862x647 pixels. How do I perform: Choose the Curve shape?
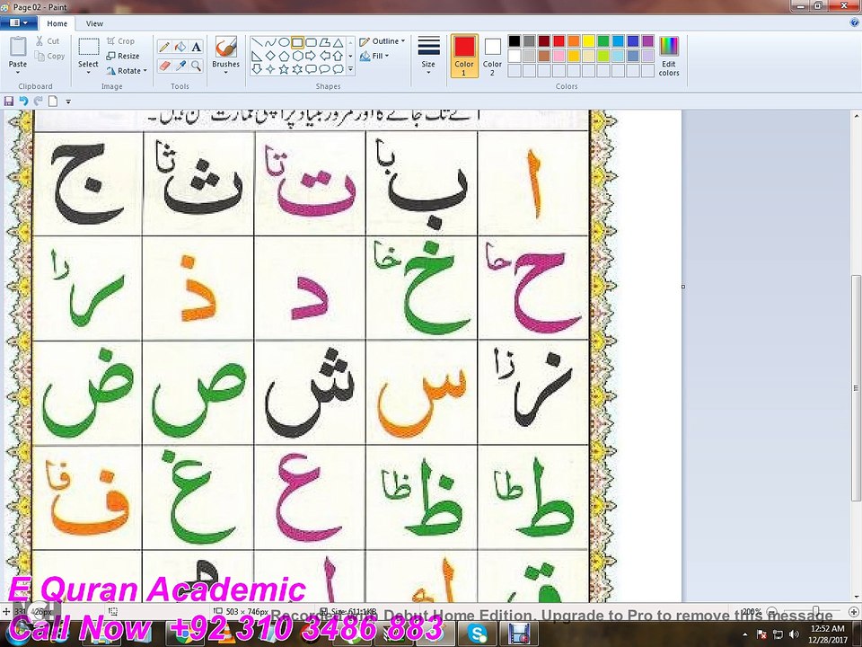click(270, 42)
